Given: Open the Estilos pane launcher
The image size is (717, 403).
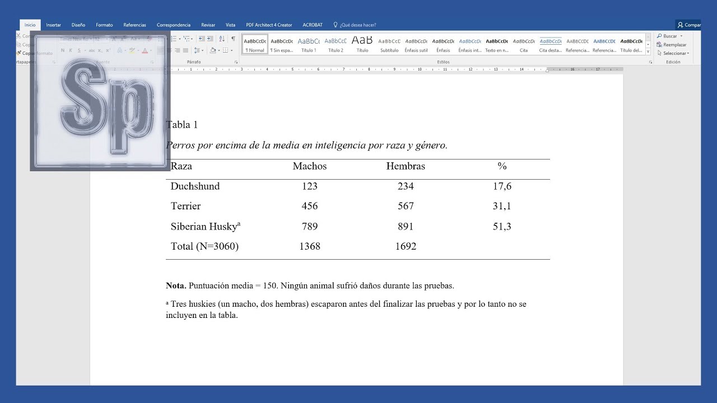Looking at the screenshot, I should coord(650,62).
